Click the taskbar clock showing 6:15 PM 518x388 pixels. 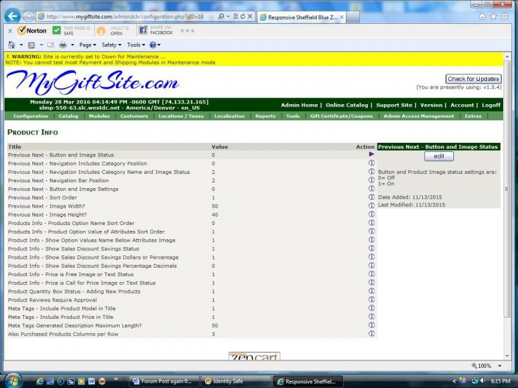[x=501, y=381]
